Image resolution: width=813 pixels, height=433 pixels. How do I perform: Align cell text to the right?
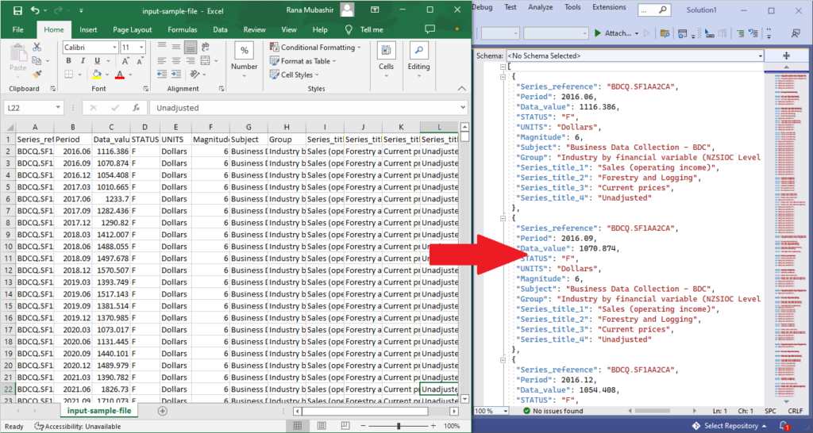click(191, 61)
